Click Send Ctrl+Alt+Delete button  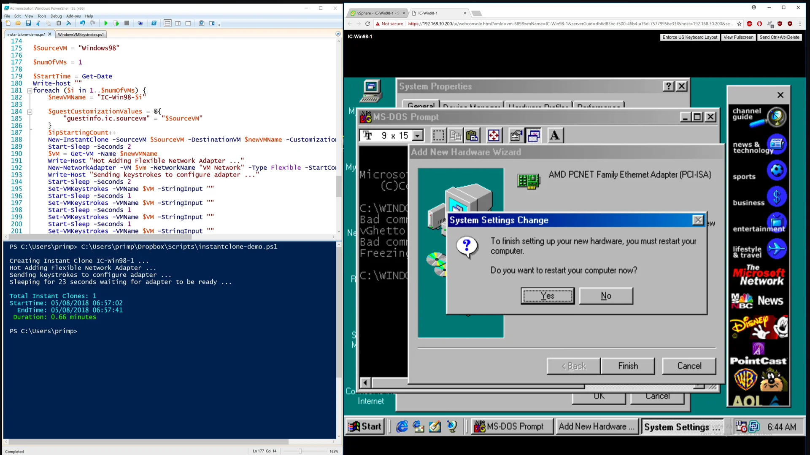tap(779, 37)
